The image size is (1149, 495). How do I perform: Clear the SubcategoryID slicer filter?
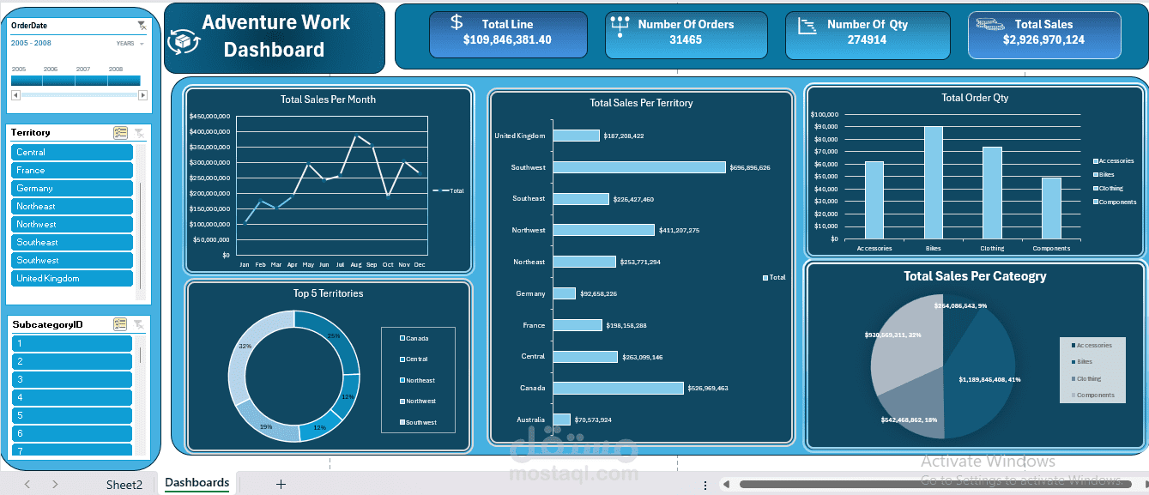[139, 324]
